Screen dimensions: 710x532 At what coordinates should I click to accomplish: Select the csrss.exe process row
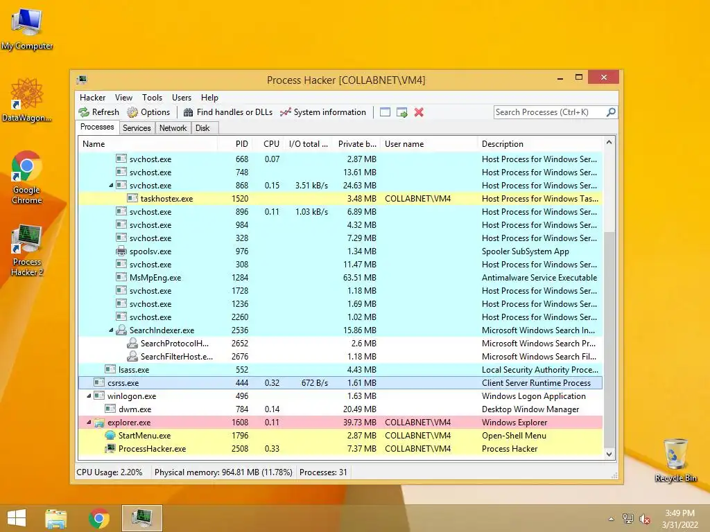click(340, 382)
